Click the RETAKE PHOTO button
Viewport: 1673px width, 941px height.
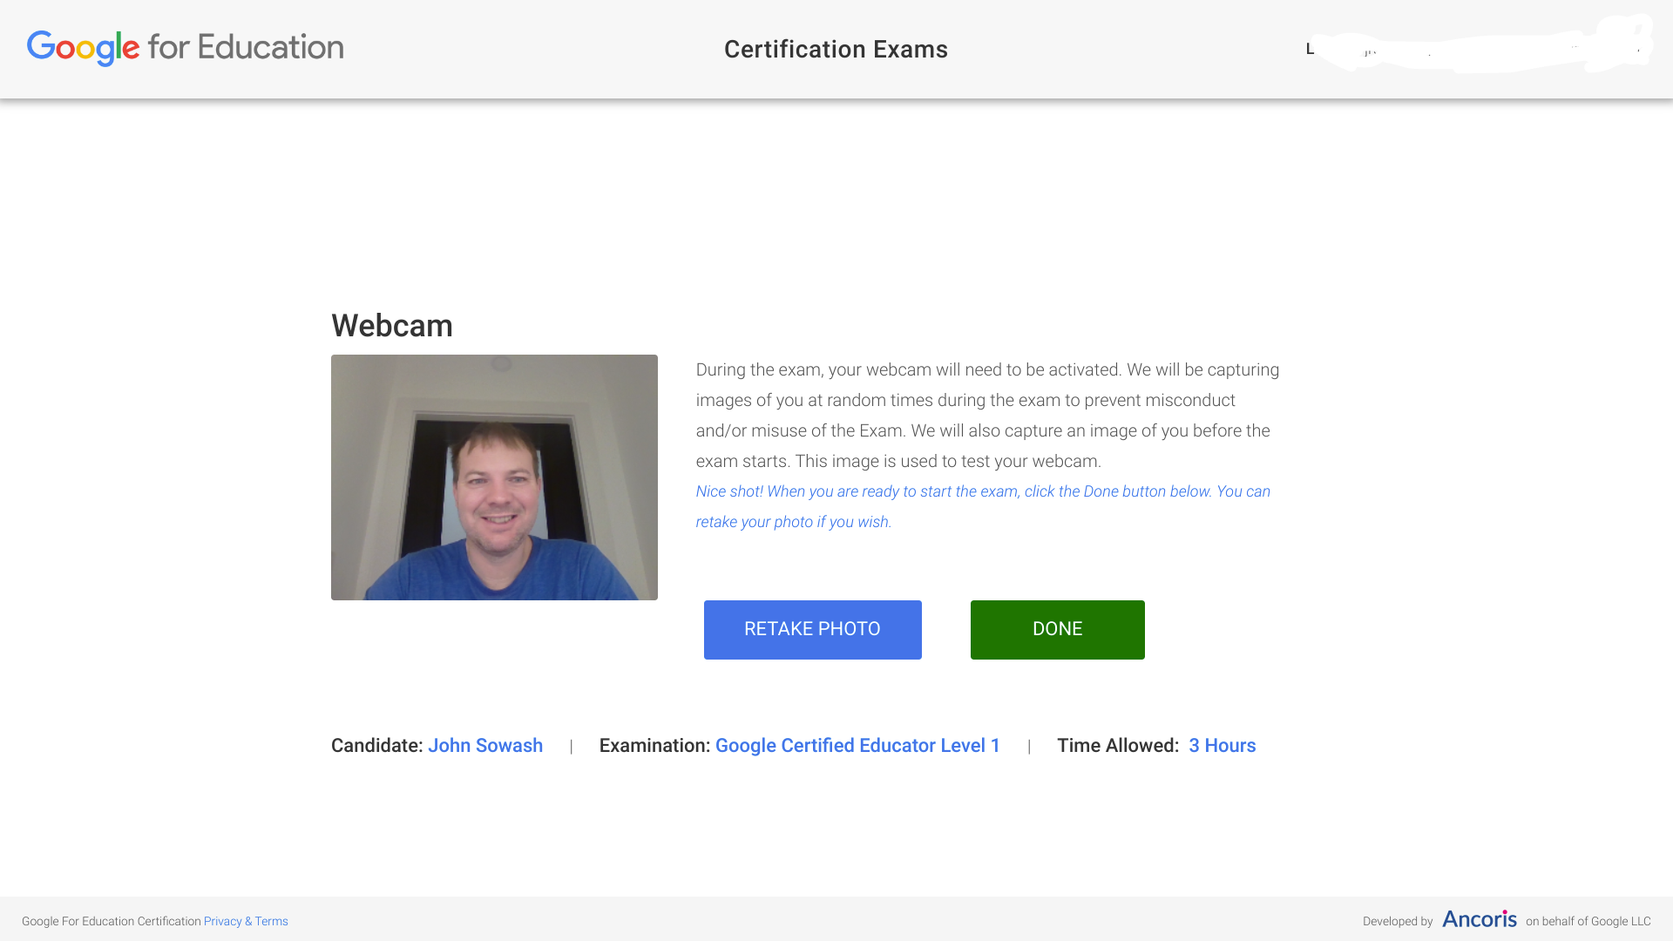click(812, 629)
